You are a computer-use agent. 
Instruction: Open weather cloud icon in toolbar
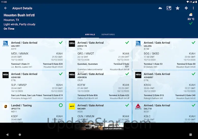click(160, 8)
